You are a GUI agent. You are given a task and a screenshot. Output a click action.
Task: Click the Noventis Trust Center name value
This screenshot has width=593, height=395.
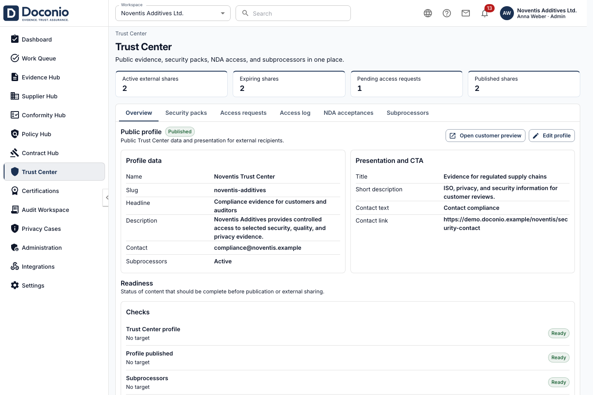click(245, 177)
